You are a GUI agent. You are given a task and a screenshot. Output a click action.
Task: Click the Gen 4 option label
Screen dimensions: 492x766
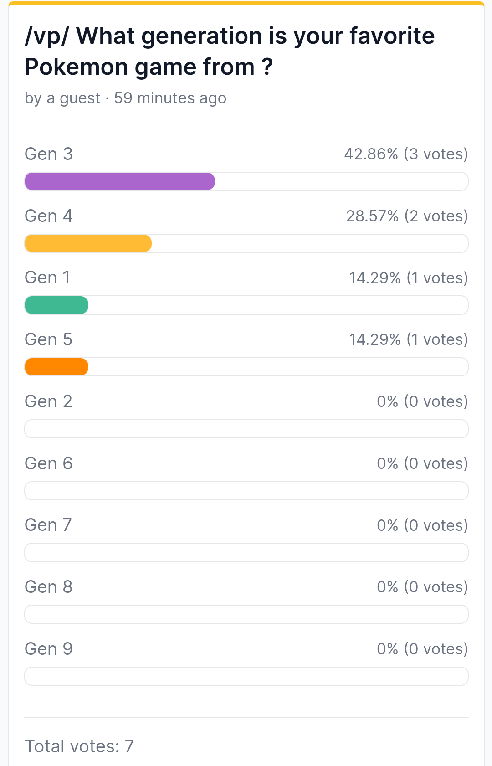click(49, 216)
